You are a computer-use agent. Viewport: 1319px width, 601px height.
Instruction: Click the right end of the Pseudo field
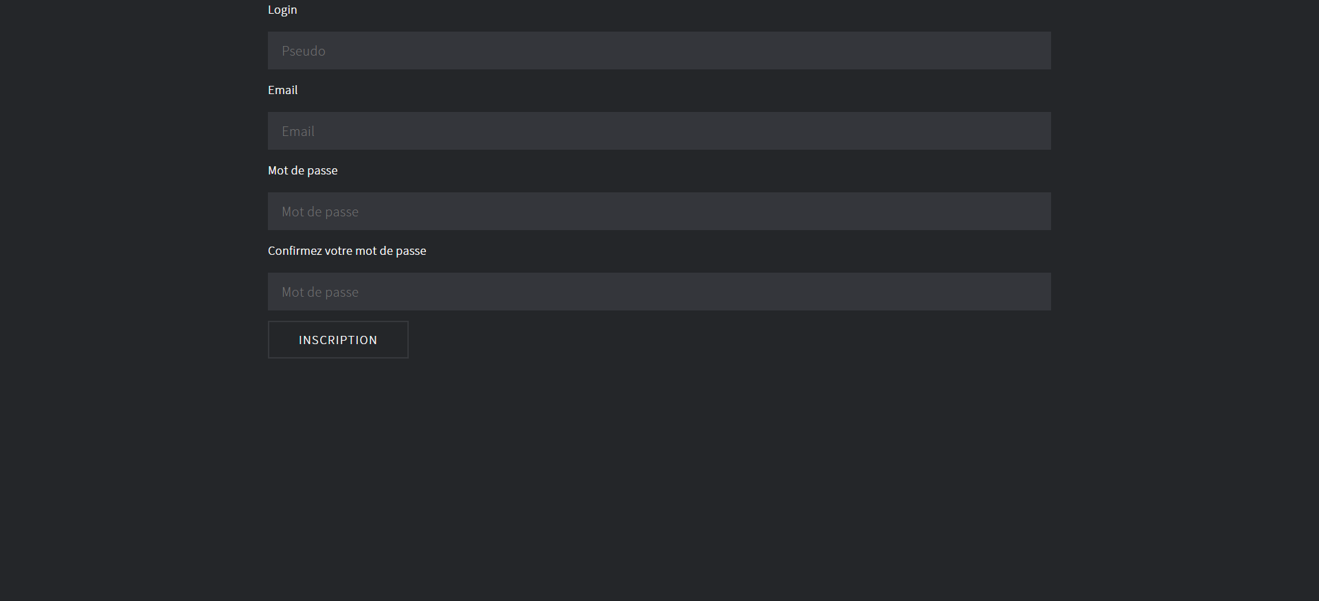(x=1030, y=50)
